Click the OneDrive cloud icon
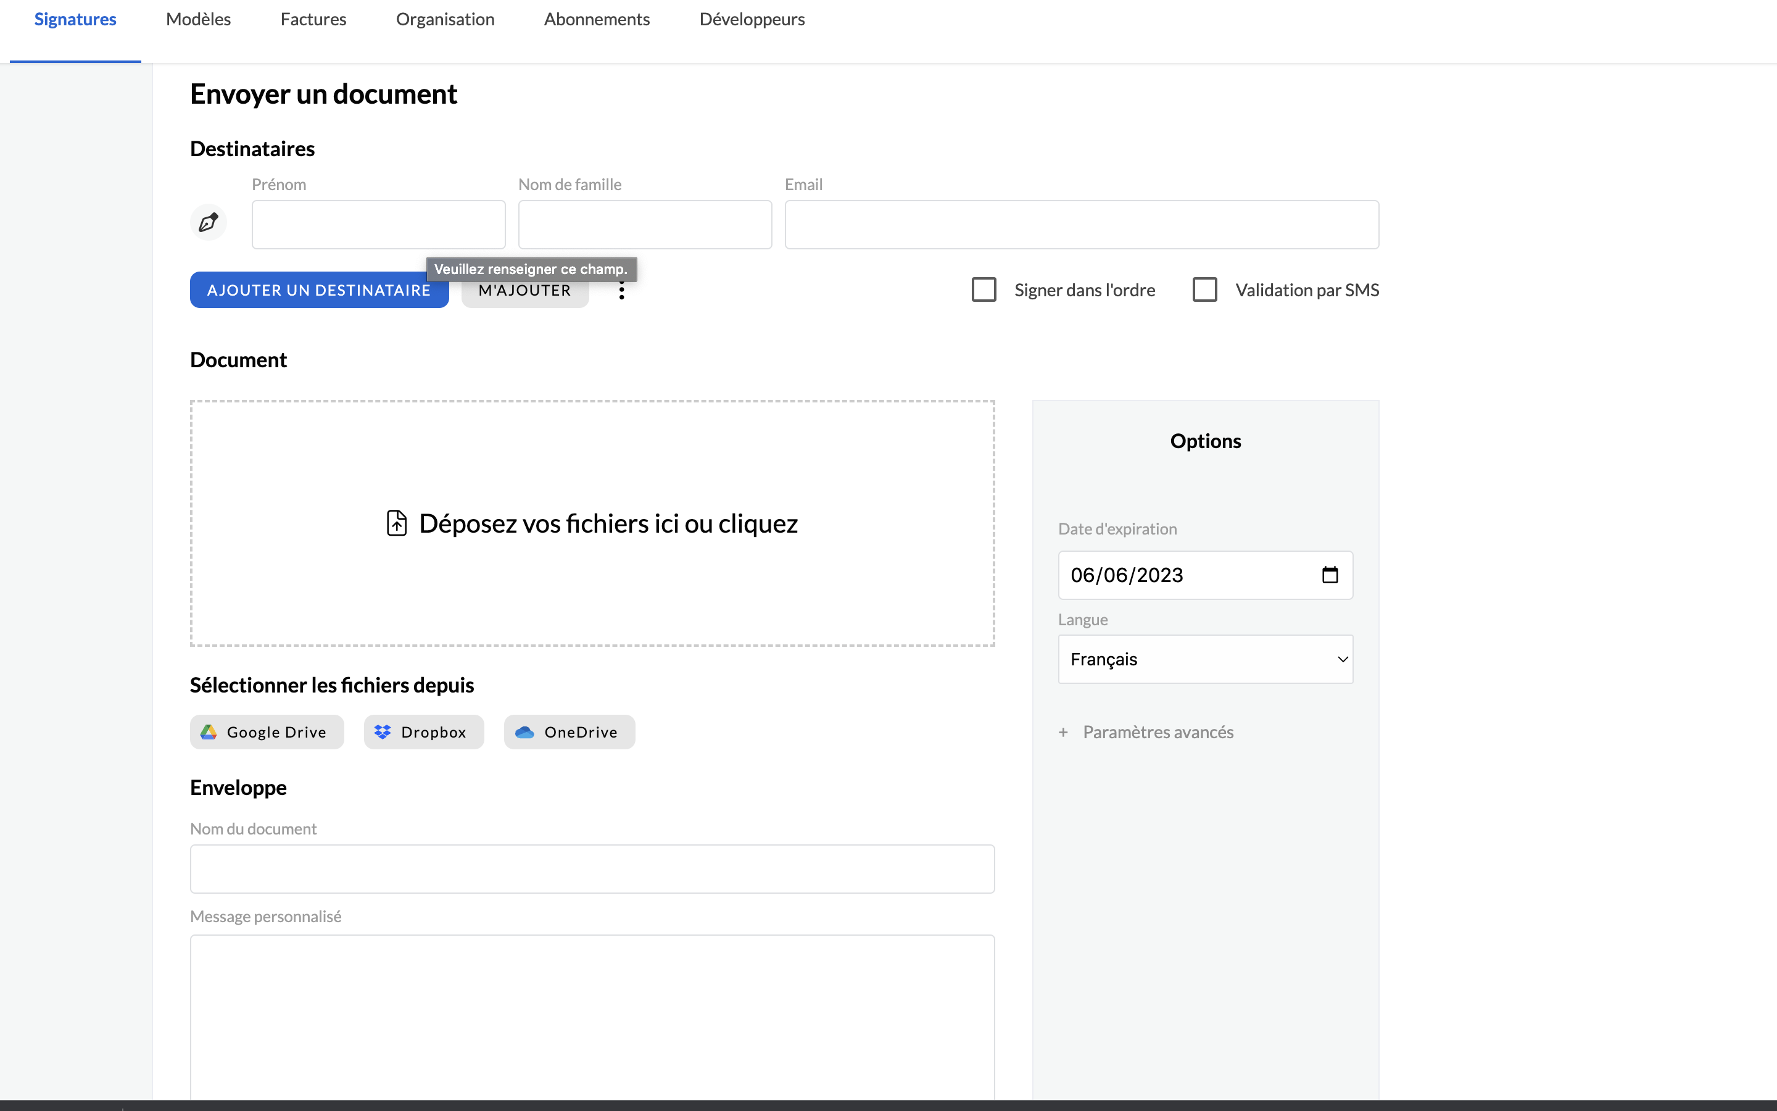1777x1111 pixels. coord(524,732)
